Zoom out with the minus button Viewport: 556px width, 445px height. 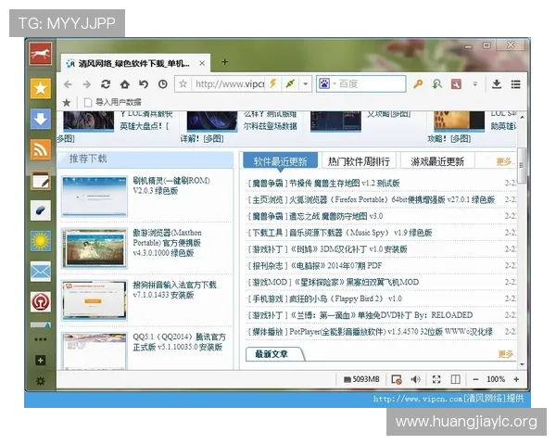pos(476,379)
